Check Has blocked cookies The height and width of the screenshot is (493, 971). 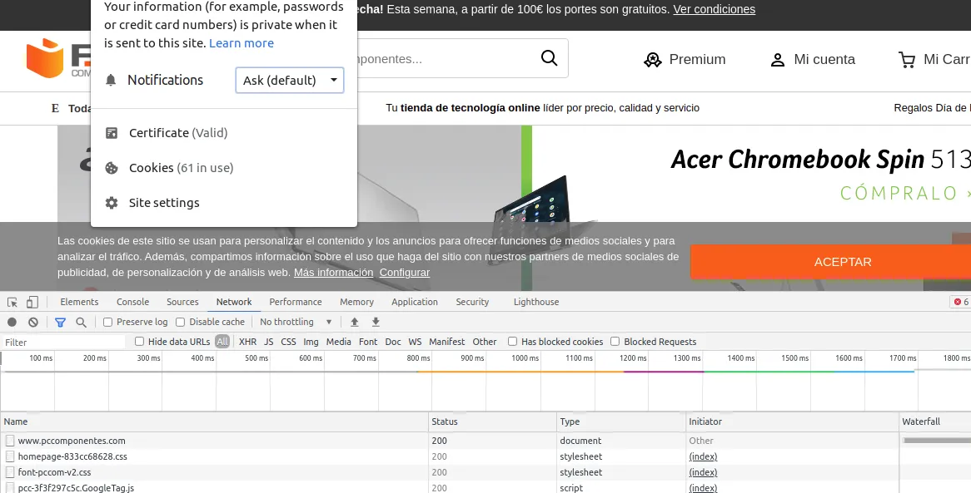point(512,342)
